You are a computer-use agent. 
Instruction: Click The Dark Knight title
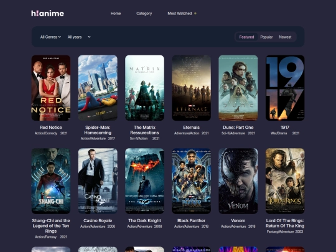(x=144, y=220)
